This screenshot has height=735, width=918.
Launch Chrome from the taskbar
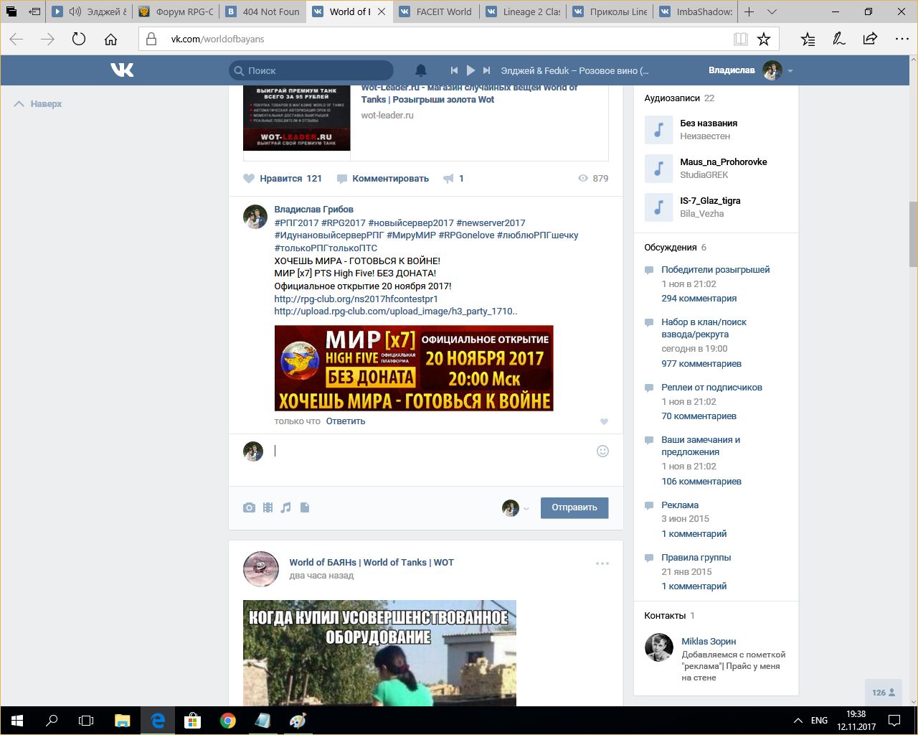(x=228, y=721)
